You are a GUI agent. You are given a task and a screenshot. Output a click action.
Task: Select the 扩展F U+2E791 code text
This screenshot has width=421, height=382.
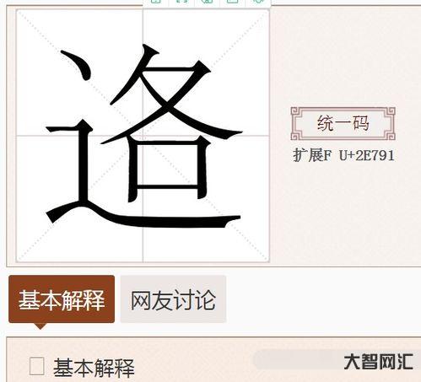click(x=343, y=155)
